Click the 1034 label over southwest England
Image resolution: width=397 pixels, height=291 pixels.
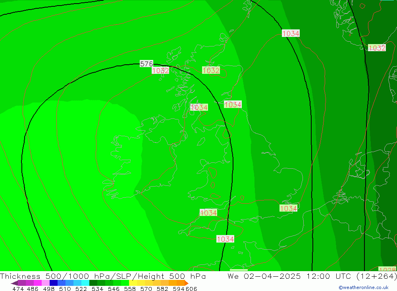(208, 213)
